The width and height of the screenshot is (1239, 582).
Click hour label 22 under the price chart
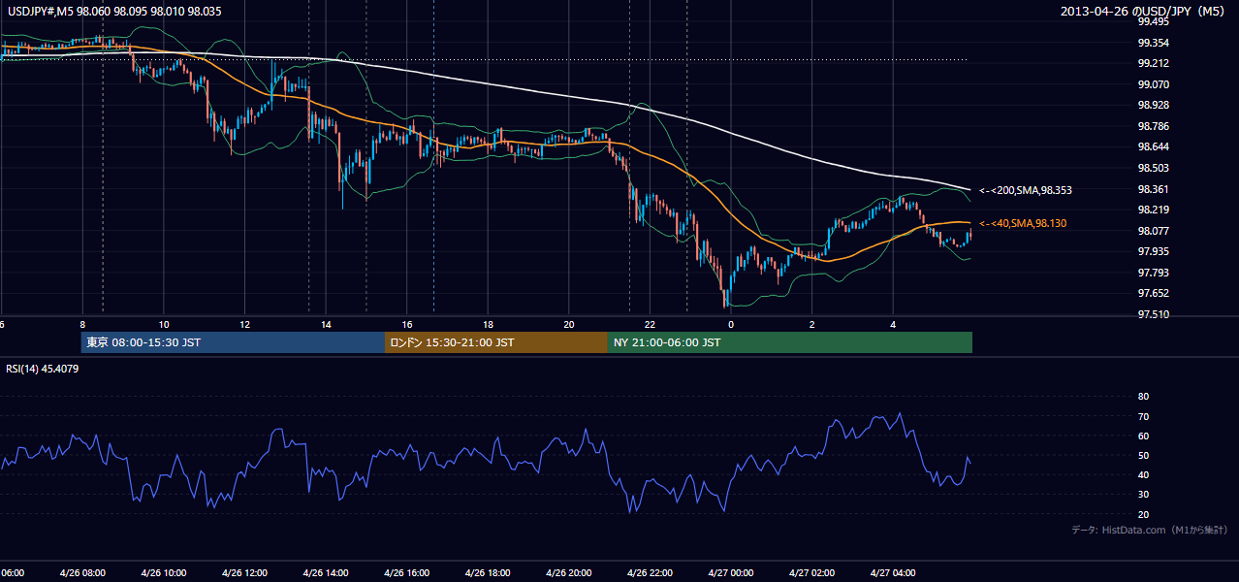650,324
